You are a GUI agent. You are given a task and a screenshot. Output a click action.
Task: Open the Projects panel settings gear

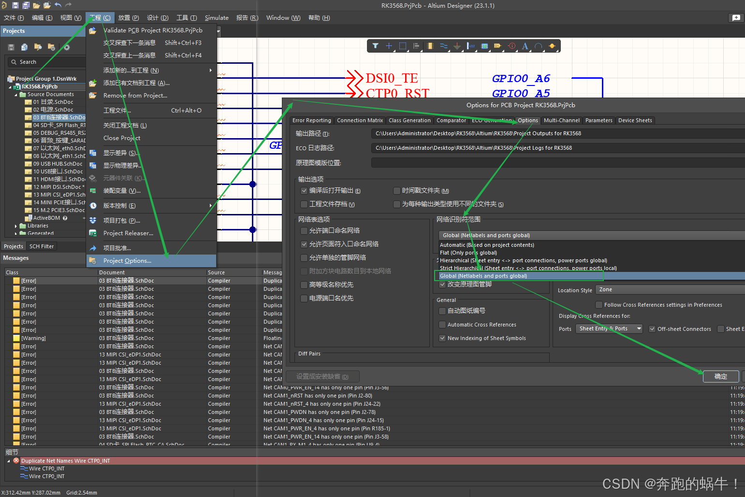pyautogui.click(x=67, y=47)
